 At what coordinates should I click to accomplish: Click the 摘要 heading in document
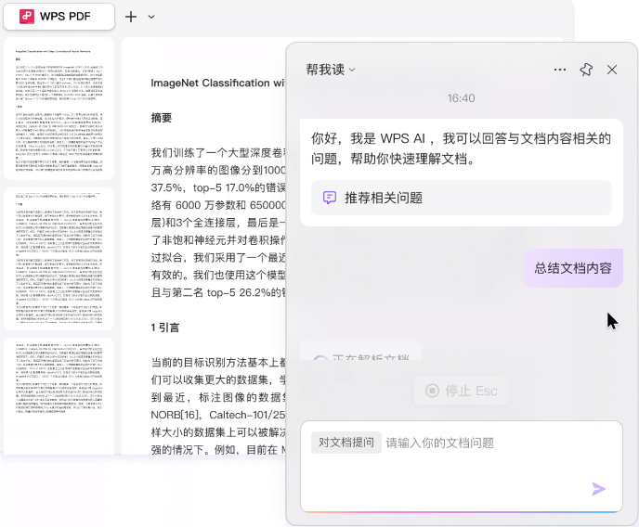162,118
